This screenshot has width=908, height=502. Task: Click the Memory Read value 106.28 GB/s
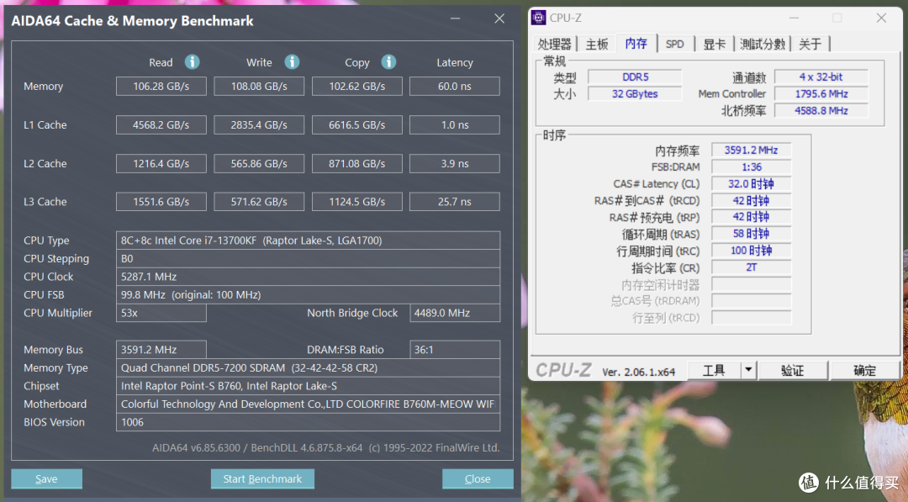pos(161,87)
